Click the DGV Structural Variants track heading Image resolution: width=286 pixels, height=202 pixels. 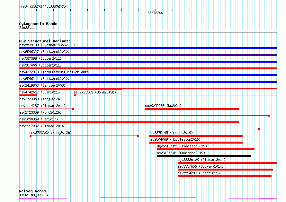pyautogui.click(x=45, y=41)
